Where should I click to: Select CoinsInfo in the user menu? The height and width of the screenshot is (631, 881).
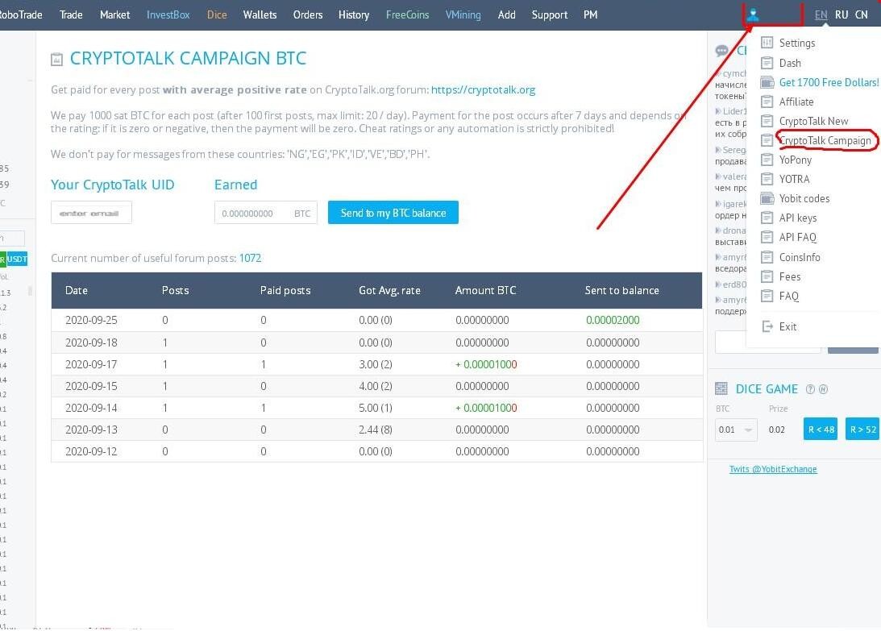coord(800,257)
